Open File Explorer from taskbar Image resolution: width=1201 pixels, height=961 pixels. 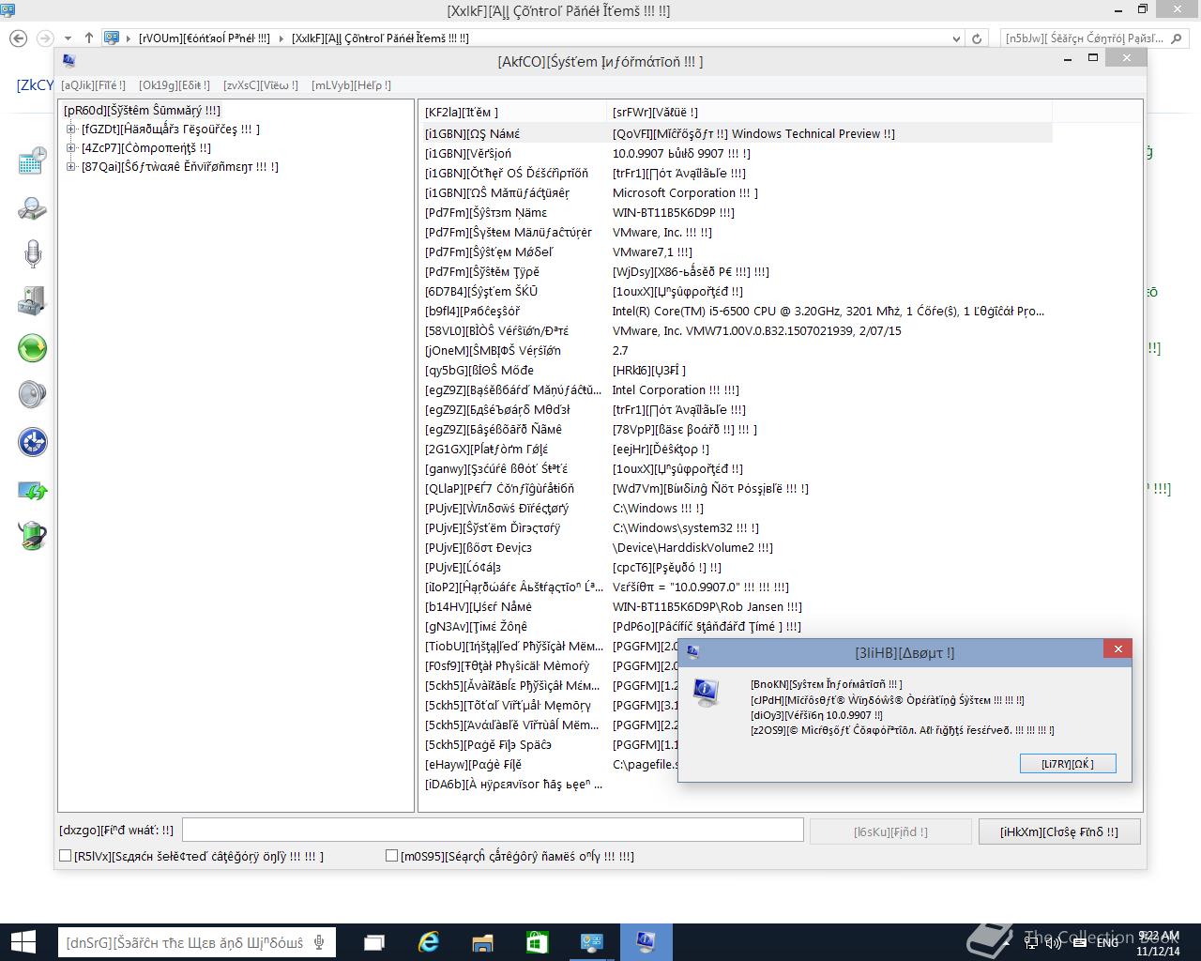(x=483, y=942)
